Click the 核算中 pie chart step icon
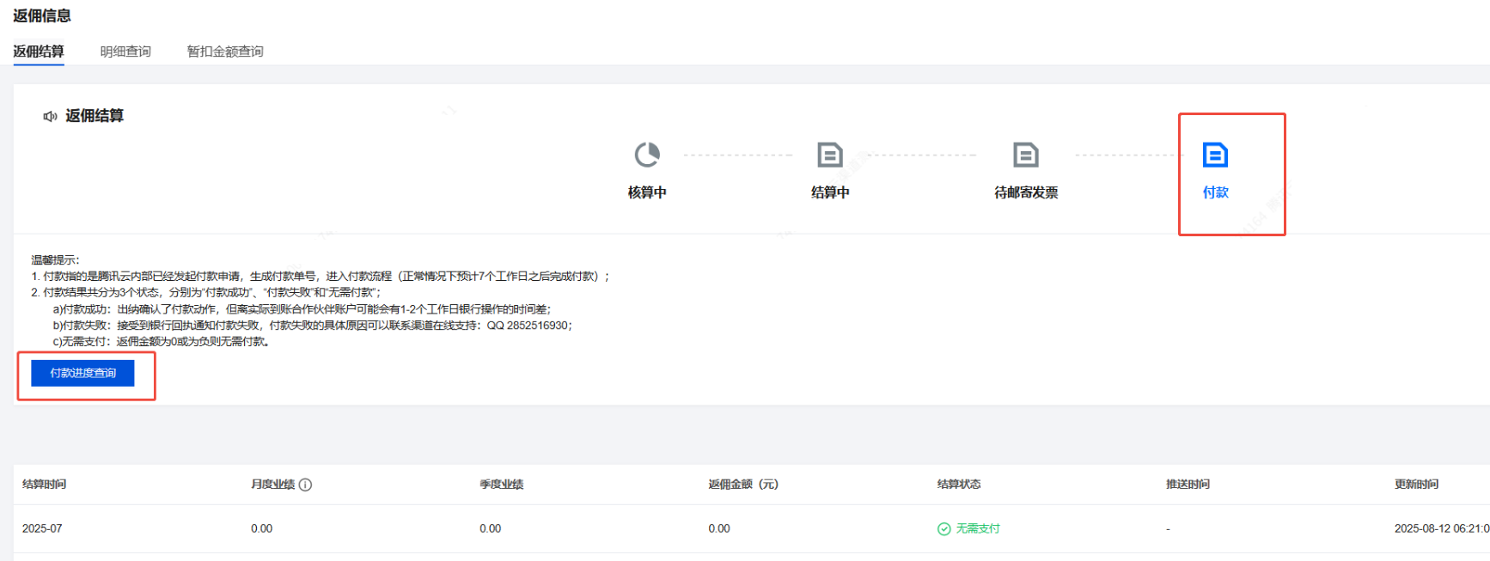The height and width of the screenshot is (561, 1490). pyautogui.click(x=647, y=155)
